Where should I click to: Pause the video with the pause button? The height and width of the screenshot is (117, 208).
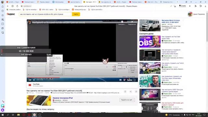point(30,80)
